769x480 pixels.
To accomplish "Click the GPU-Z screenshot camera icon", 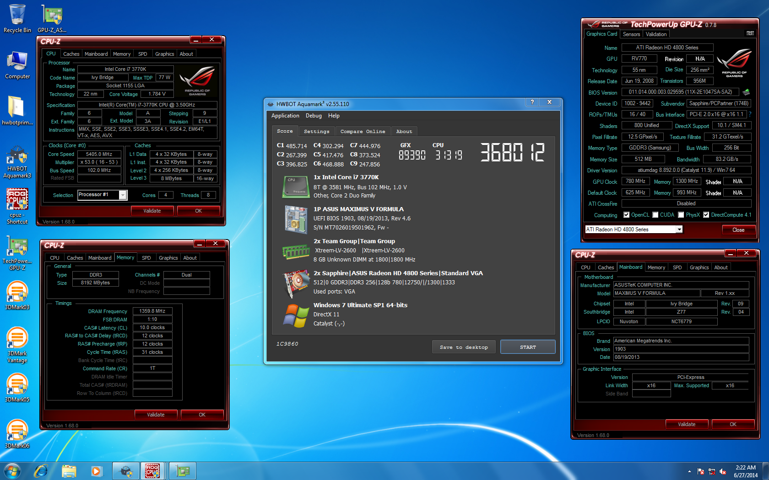I will coord(750,33).
